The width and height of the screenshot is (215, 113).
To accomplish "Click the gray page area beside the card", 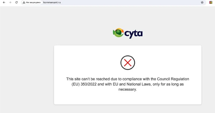I will (27, 68).
